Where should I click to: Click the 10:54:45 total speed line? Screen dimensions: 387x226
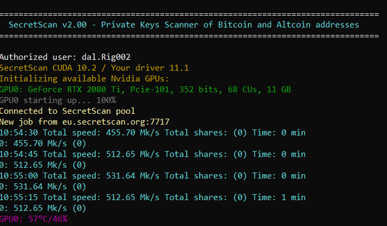pyautogui.click(x=153, y=154)
